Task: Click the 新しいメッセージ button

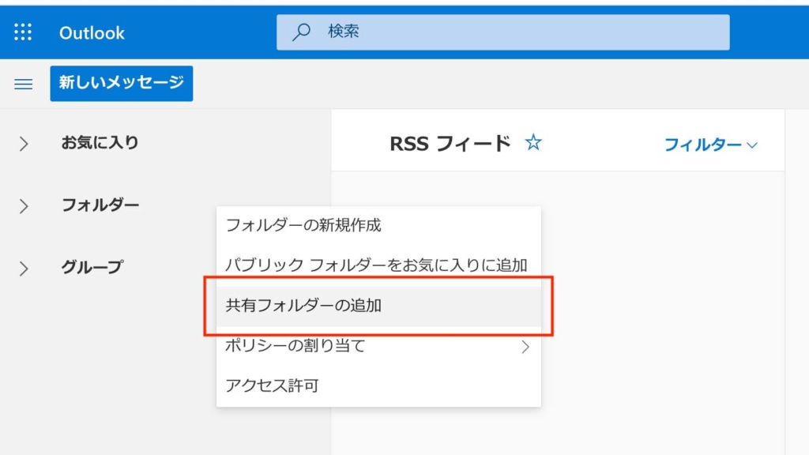Action: 121,83
